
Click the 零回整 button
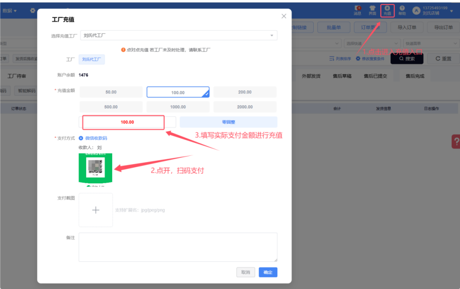click(x=228, y=122)
